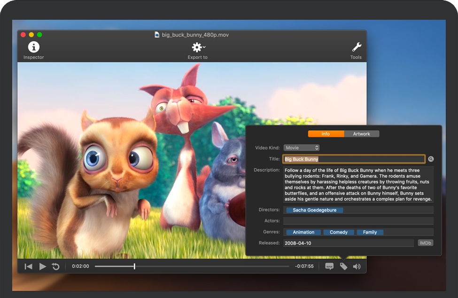Toggle the remaining time display
The height and width of the screenshot is (298, 458).
point(304,267)
